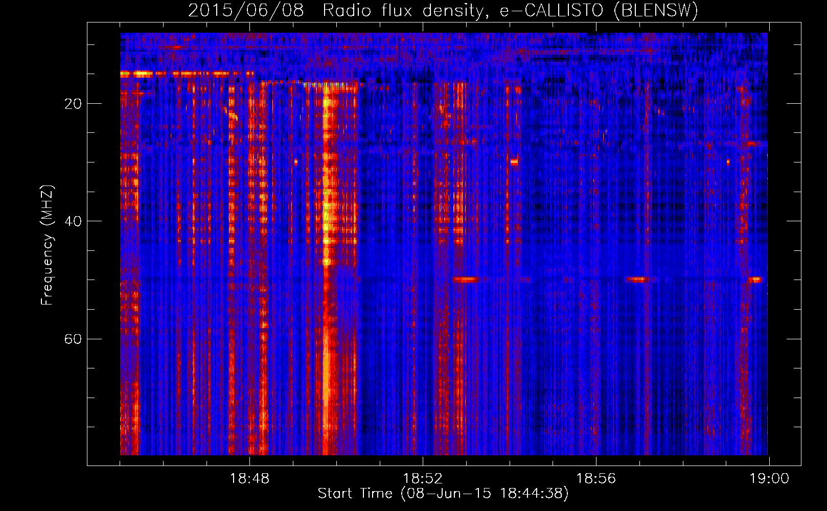Click the frequency tick label '40'

pyautogui.click(x=73, y=221)
